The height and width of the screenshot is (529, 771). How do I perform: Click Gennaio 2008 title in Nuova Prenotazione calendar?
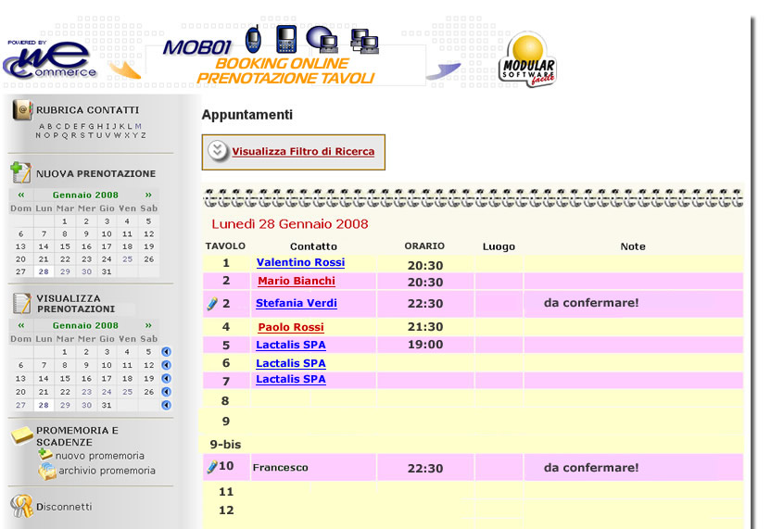click(x=85, y=195)
